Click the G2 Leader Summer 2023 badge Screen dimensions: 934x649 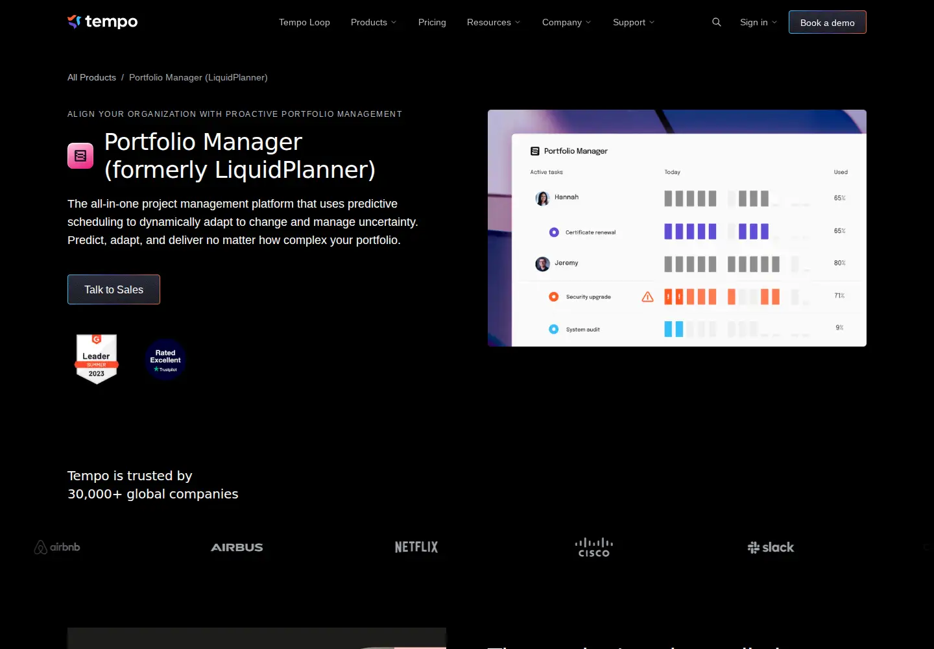[x=97, y=359]
